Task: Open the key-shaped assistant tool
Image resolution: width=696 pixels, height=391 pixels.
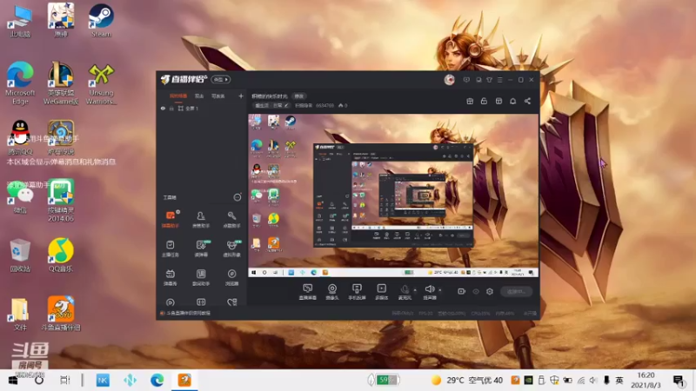Action: (231, 220)
